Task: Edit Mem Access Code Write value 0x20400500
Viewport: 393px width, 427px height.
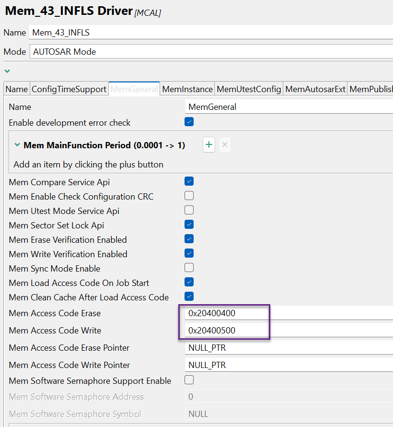Action: pos(289,331)
